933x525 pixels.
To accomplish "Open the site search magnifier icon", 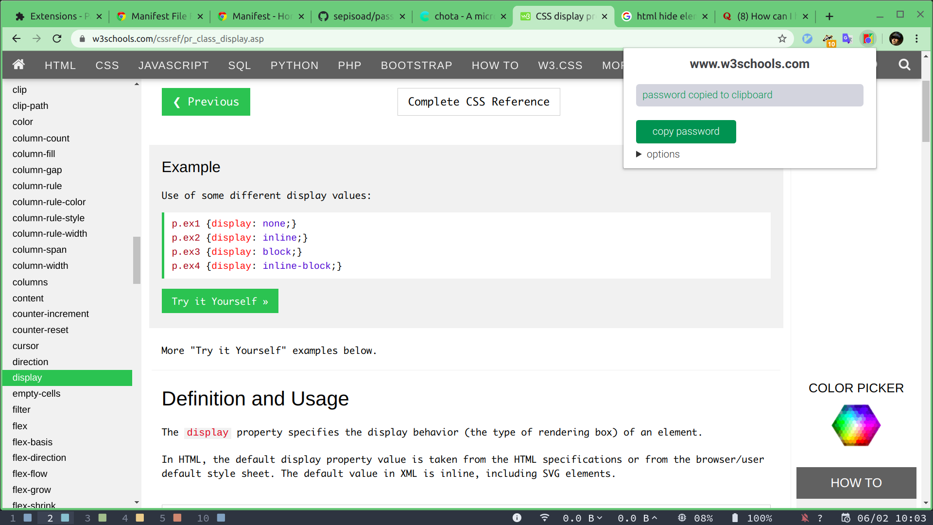I will [904, 65].
